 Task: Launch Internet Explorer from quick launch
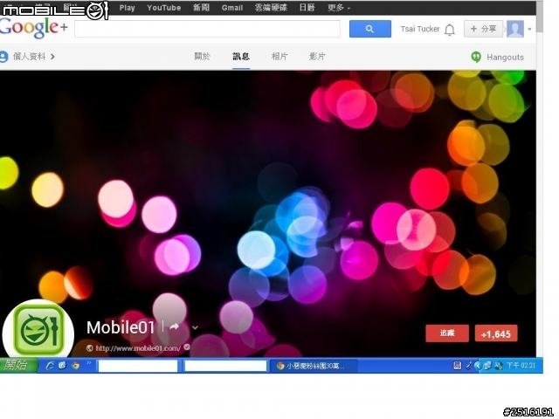point(50,365)
